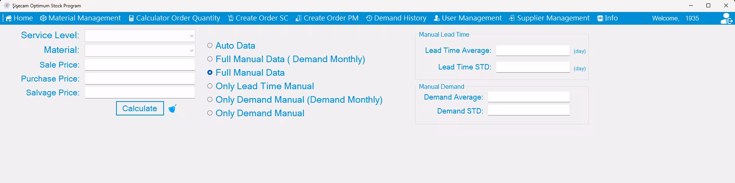Open Material Management menu
Screen dimensions: 735x183
(x=80, y=18)
